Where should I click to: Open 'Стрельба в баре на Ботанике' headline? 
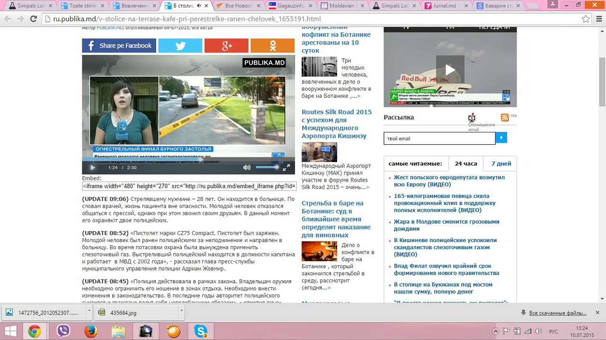336,219
